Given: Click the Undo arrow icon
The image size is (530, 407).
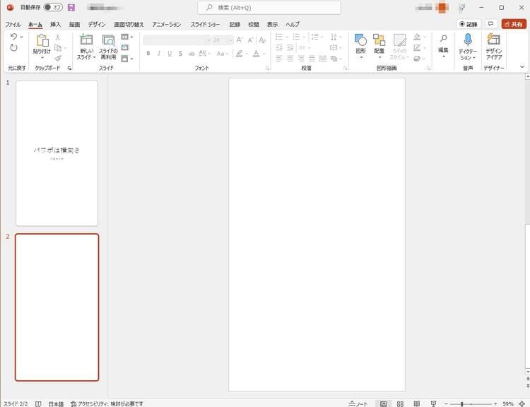Looking at the screenshot, I should tap(13, 37).
